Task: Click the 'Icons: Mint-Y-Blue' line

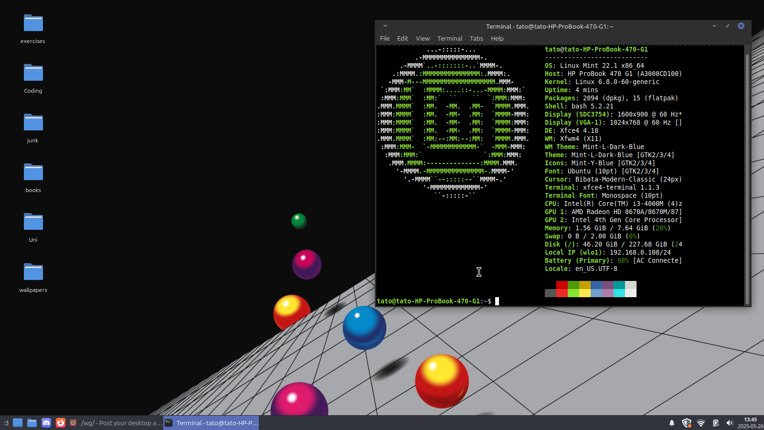Action: pos(600,163)
